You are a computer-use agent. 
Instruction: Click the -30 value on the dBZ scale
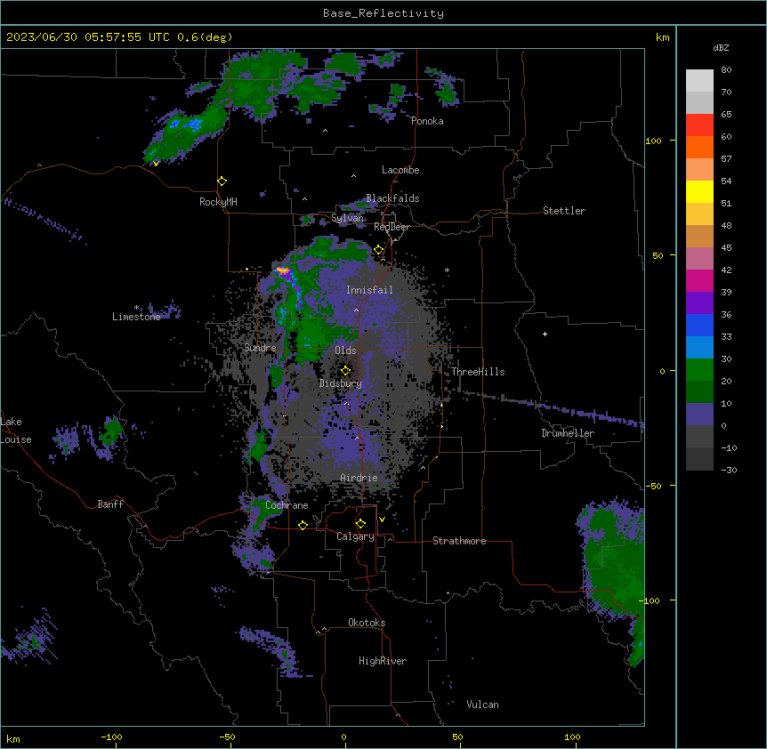[729, 470]
